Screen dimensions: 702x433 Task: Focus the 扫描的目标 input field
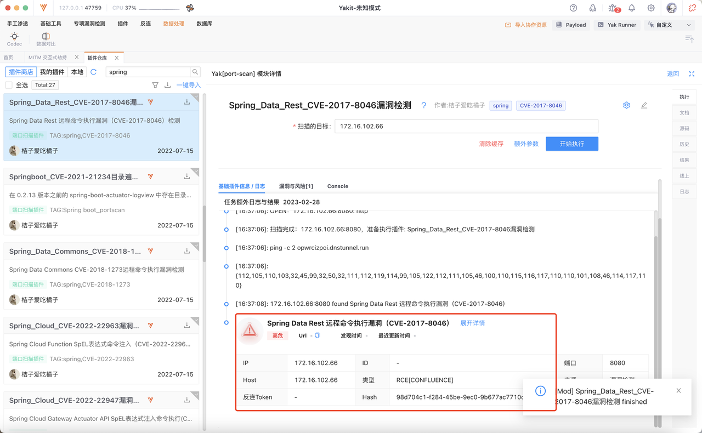point(466,126)
